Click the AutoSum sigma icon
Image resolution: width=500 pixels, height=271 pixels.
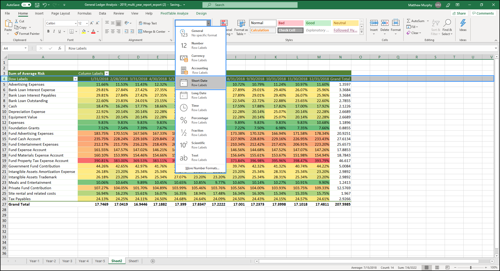409,21
